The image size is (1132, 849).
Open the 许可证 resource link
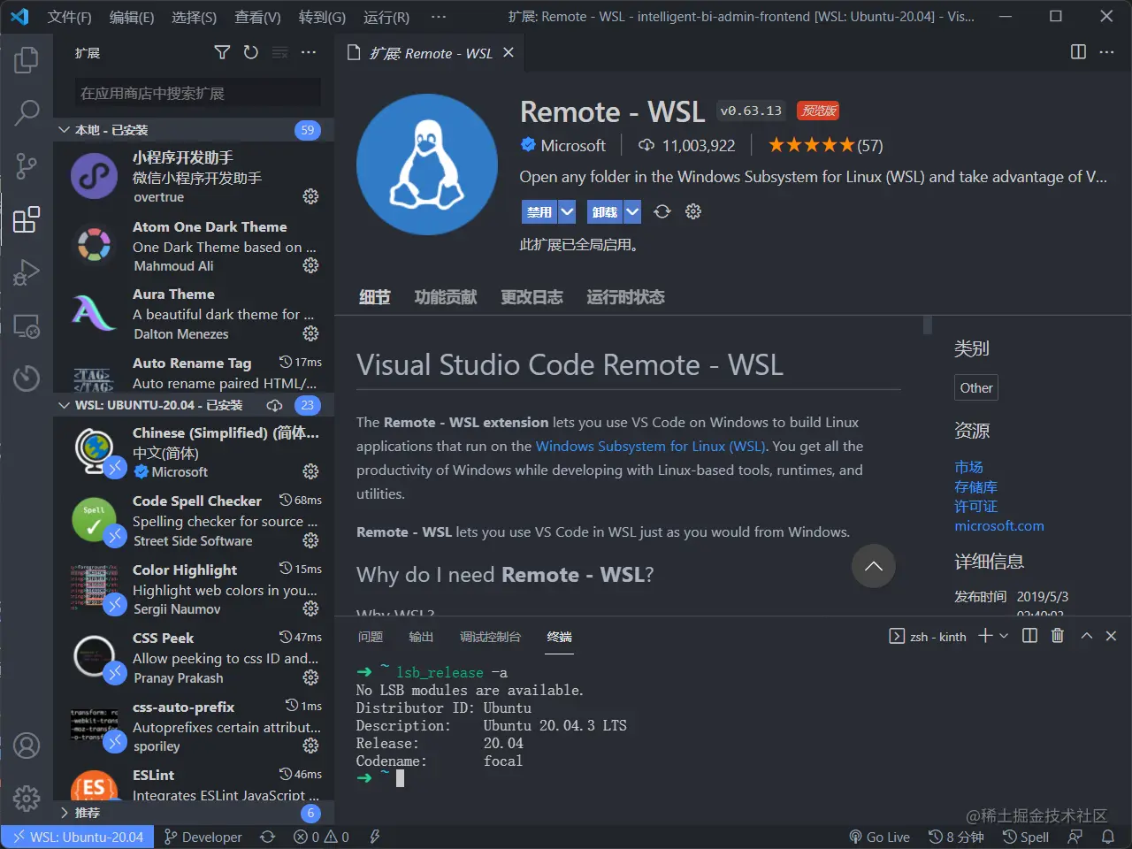(975, 506)
